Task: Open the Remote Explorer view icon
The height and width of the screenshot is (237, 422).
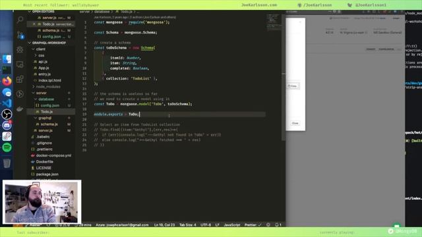Action: (x=20, y=65)
